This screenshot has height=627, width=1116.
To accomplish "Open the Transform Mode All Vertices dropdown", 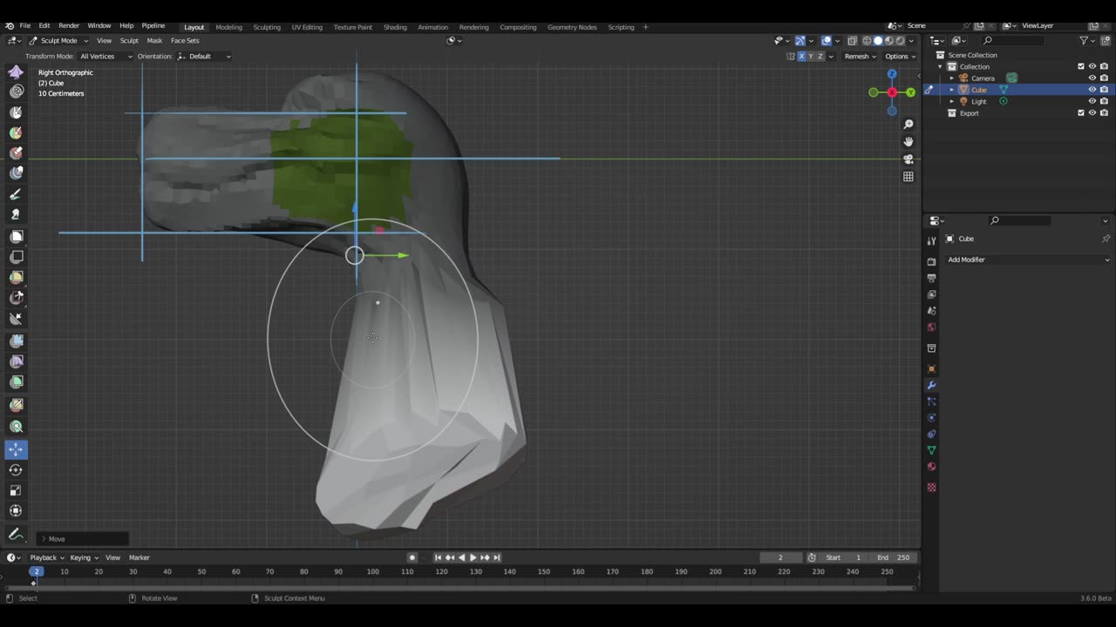I will tap(105, 57).
